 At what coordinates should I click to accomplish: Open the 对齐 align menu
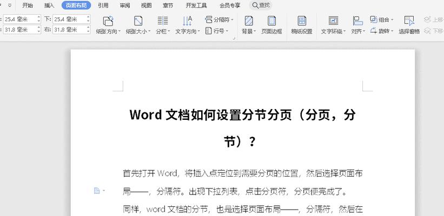tap(358, 25)
